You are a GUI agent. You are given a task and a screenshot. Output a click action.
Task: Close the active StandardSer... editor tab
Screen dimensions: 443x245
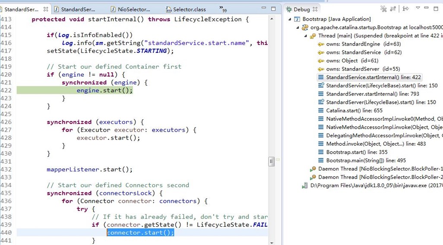45,9
